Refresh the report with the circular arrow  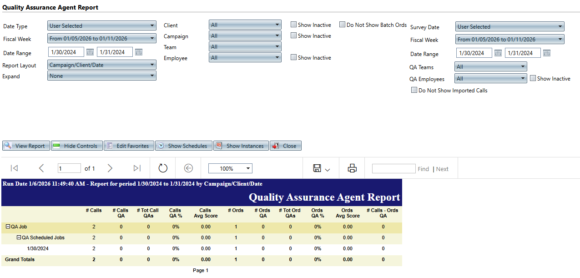163,168
